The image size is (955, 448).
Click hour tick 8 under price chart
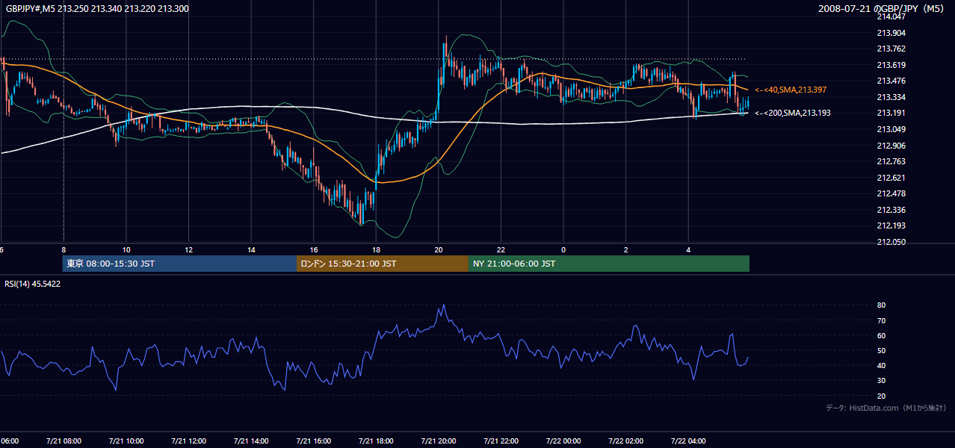(64, 250)
